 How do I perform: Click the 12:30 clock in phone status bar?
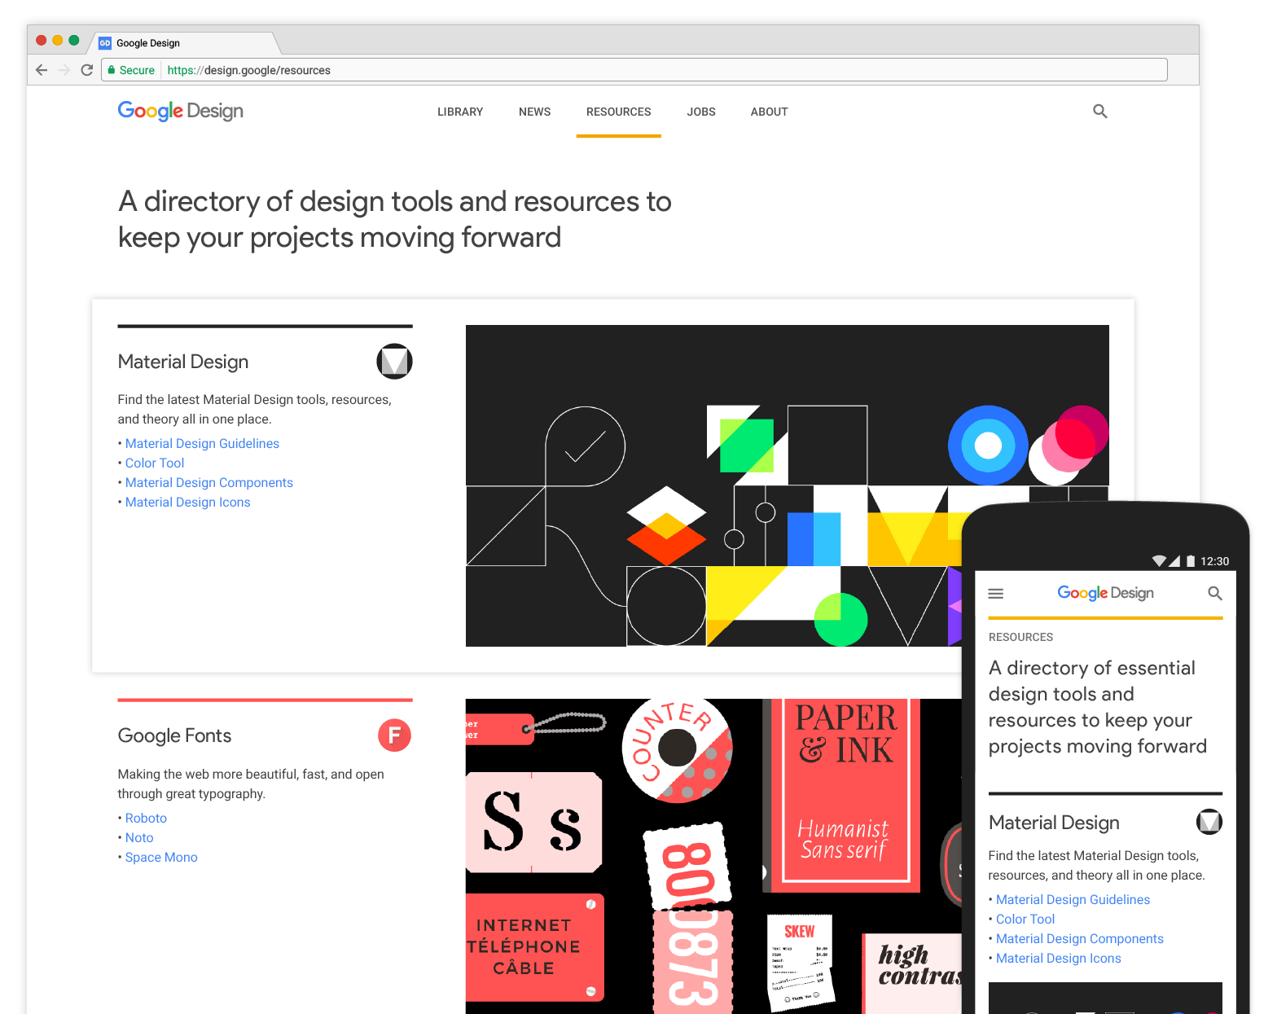1214,561
